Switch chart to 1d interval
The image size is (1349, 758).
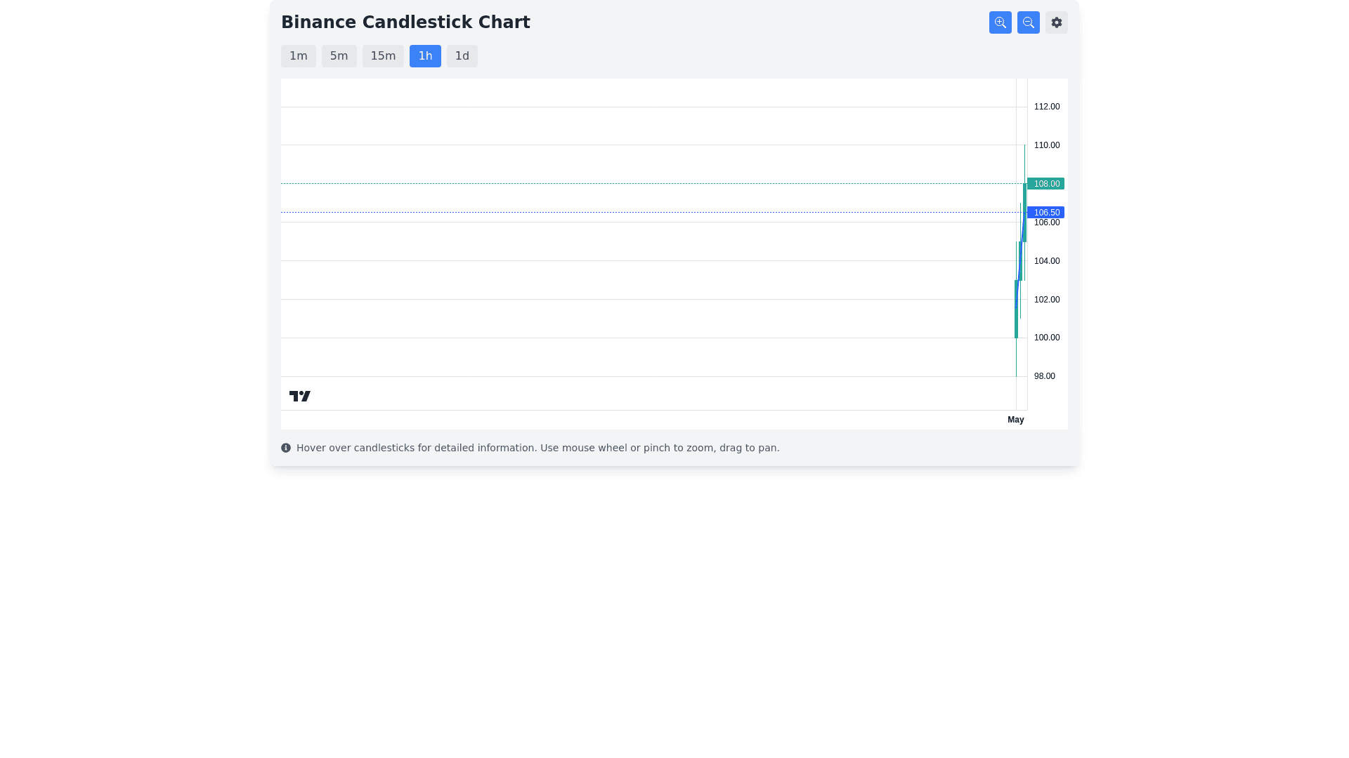point(462,56)
